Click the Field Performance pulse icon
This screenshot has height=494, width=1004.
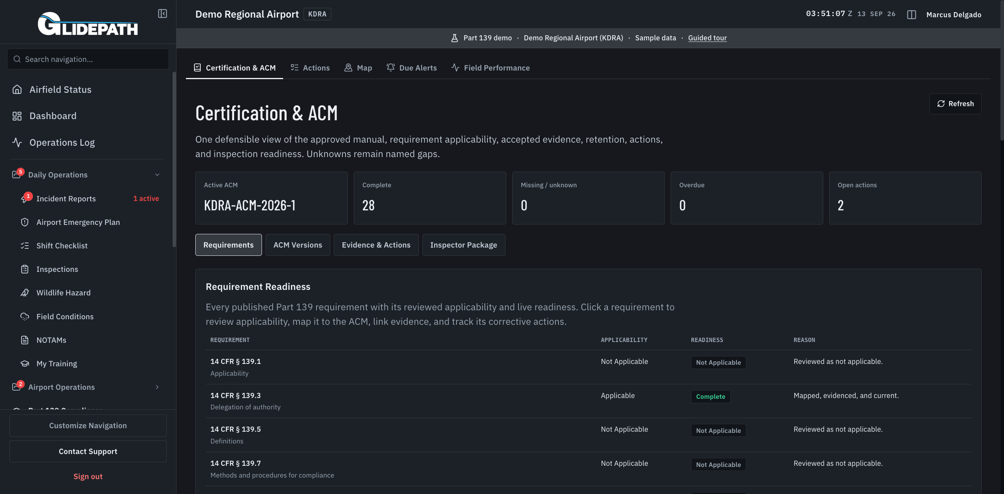[x=455, y=68]
